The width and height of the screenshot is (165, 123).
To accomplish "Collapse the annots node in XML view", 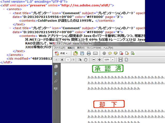I will click(4, 9).
